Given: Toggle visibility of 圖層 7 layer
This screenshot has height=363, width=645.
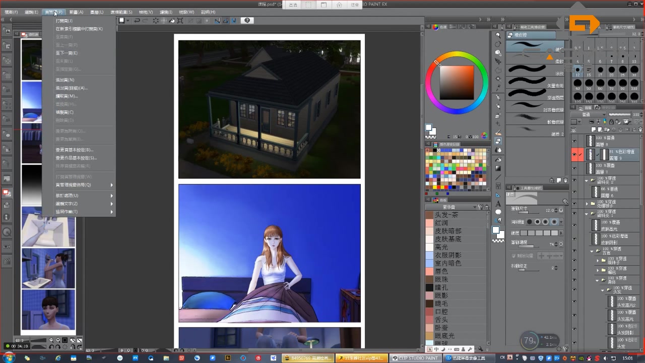Looking at the screenshot, I should (574, 169).
